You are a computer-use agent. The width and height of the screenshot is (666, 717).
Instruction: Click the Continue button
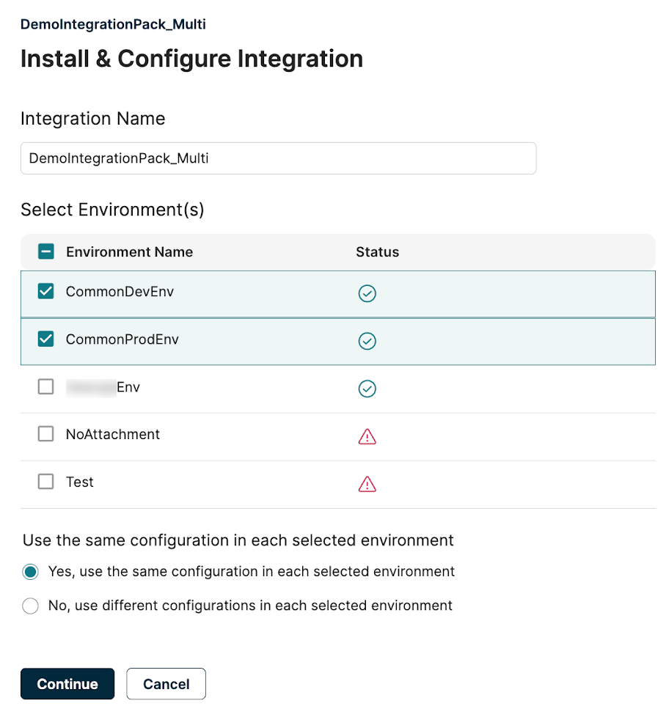(x=67, y=684)
